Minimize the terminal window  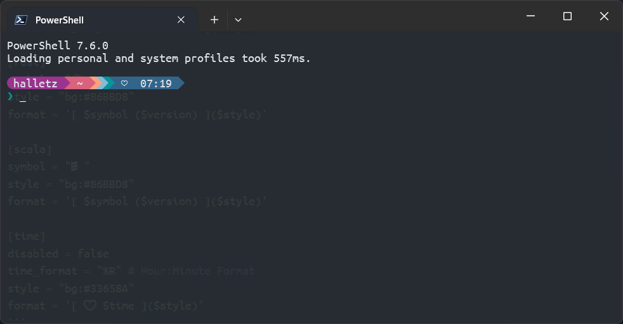click(530, 16)
